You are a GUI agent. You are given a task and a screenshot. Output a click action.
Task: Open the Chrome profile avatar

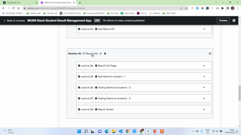coord(233,8)
